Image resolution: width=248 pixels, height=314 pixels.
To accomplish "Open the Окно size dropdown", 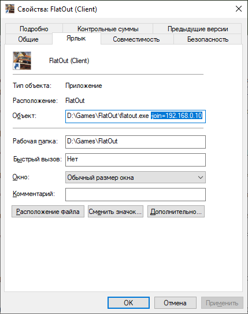I will tap(135, 177).
